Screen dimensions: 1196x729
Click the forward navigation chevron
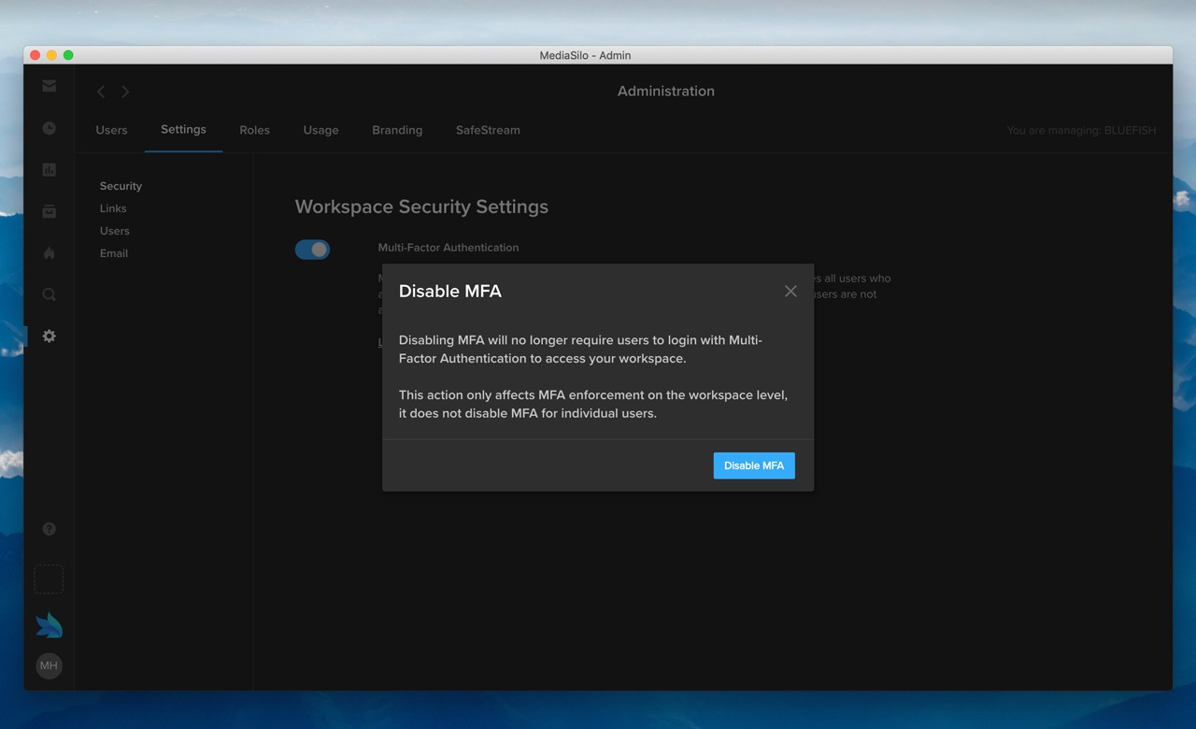(x=125, y=92)
